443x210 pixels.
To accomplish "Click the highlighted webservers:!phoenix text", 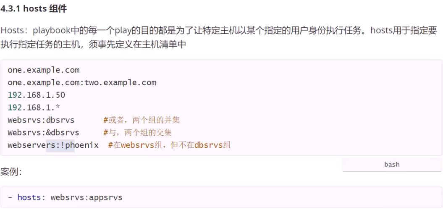I will (53, 145).
